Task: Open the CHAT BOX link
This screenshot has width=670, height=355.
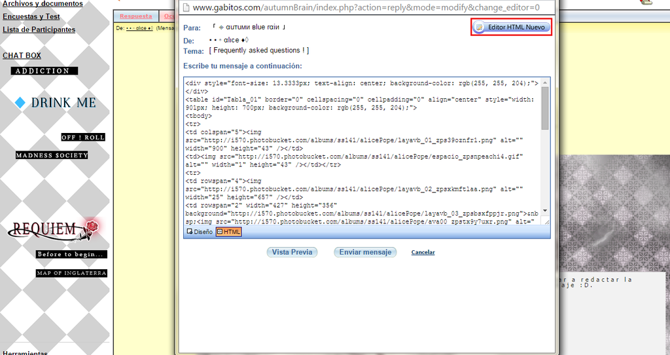Action: tap(22, 56)
